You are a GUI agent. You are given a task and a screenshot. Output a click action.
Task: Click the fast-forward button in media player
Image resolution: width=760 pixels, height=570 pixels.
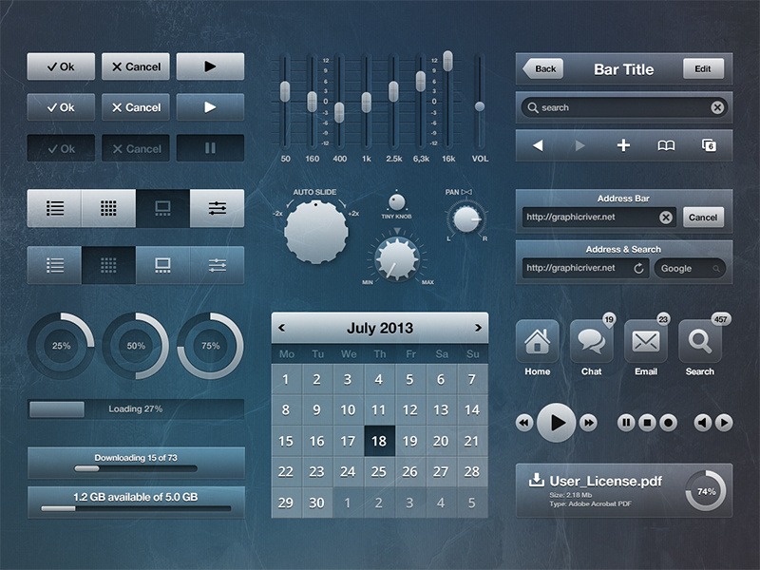click(588, 423)
